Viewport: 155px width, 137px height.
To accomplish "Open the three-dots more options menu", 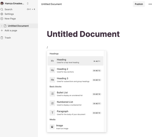I will (x=150, y=4).
